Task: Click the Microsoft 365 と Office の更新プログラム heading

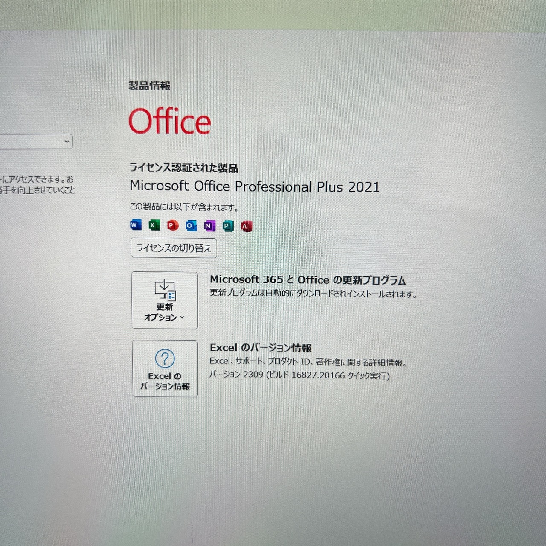Action: [x=308, y=280]
